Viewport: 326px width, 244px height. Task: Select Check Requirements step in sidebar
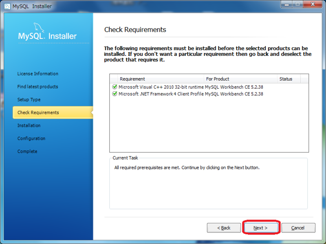tap(53, 112)
